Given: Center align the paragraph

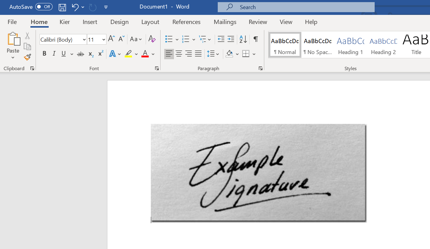Looking at the screenshot, I should click(179, 54).
